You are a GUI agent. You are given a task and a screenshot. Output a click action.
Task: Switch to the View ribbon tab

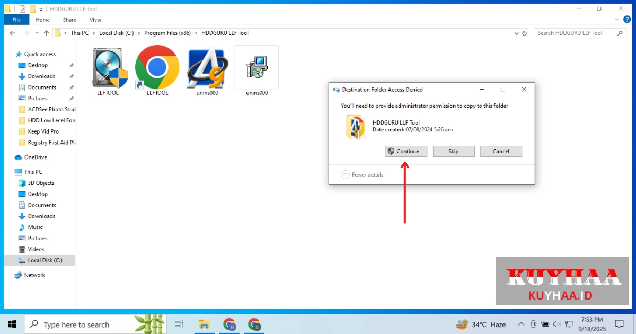point(95,20)
